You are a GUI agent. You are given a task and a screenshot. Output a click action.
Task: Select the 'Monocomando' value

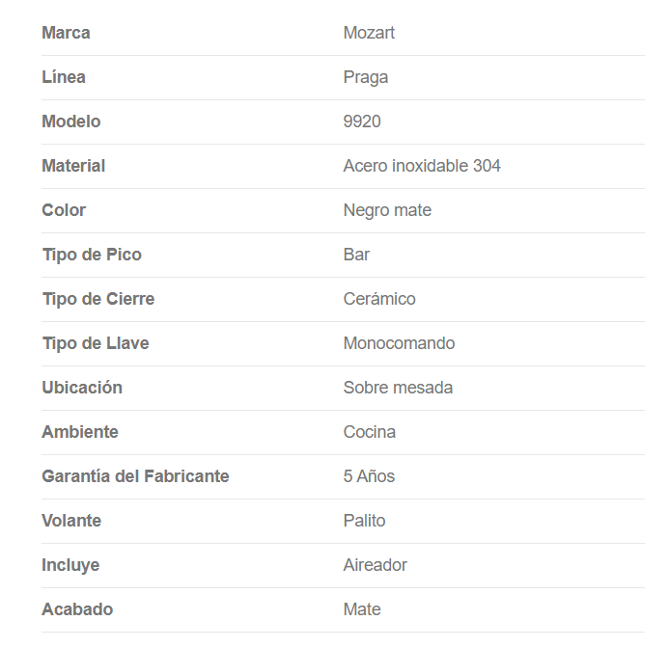click(x=399, y=343)
